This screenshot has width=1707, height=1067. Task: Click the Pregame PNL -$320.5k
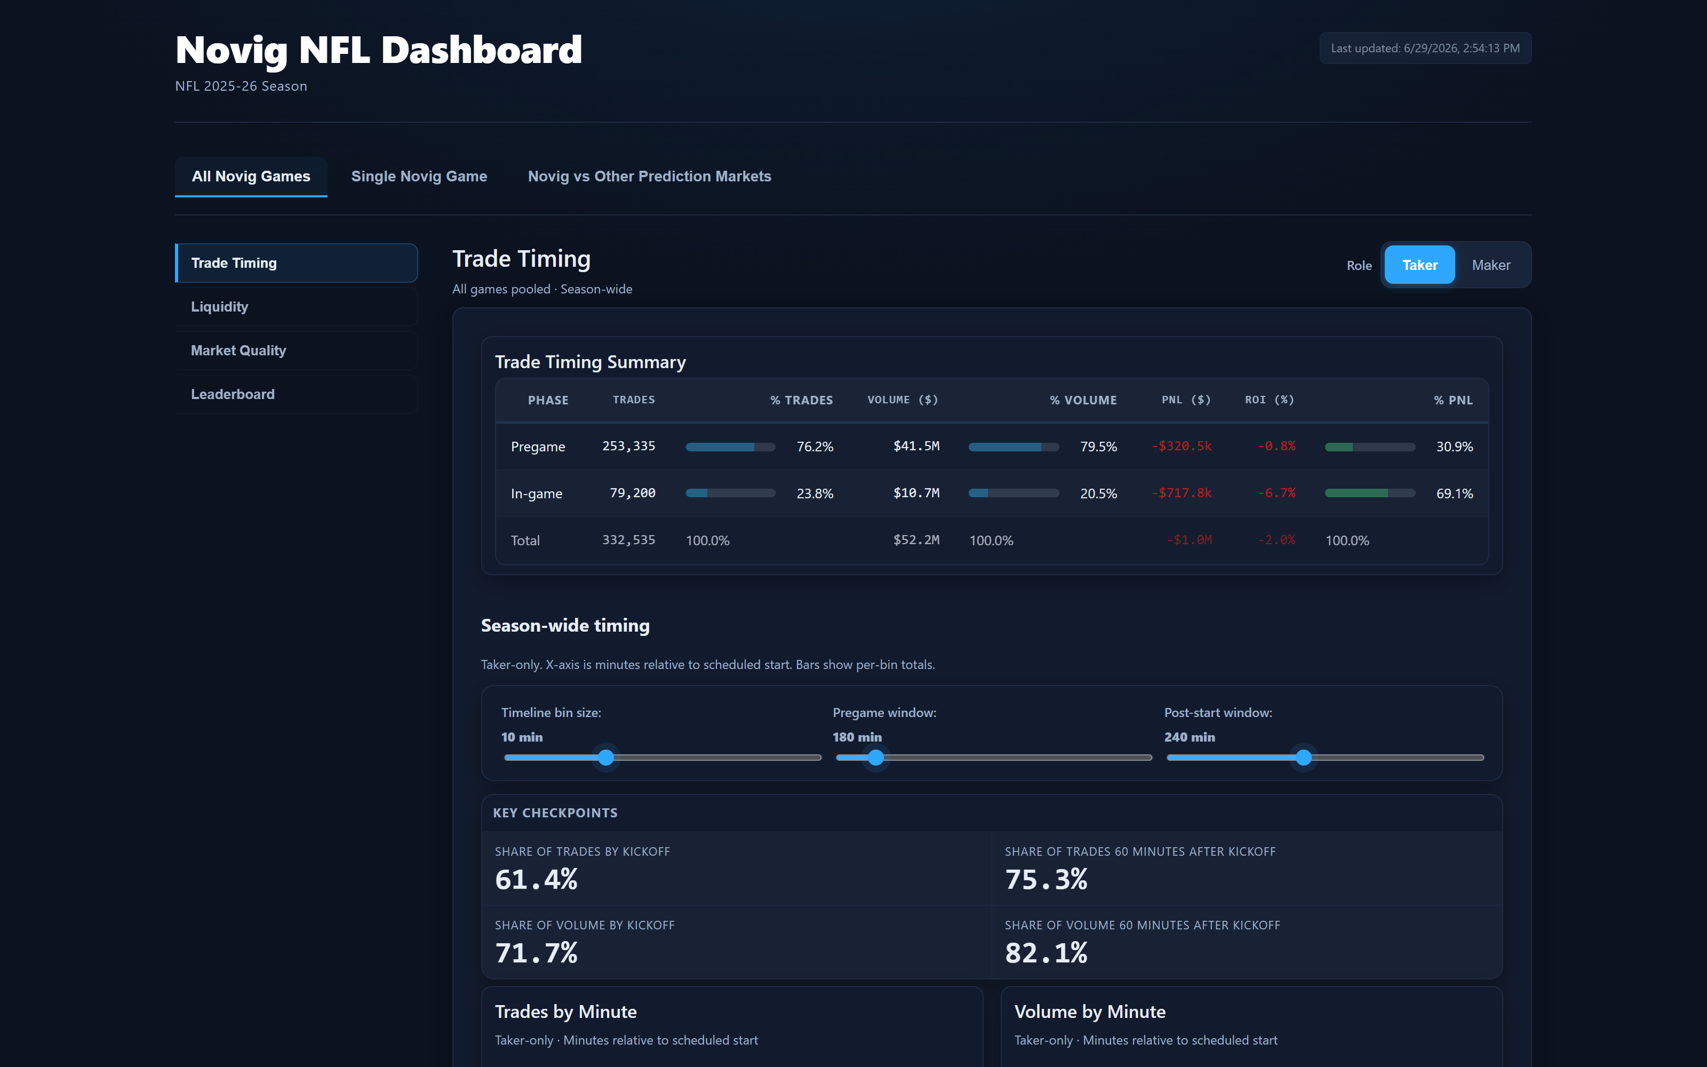click(1182, 446)
